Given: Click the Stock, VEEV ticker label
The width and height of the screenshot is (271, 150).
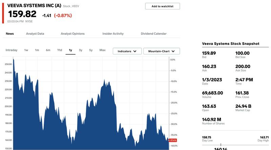Looking at the screenshot, I should click(71, 6).
